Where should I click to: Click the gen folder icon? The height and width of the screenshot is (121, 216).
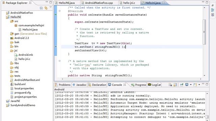tap(12, 34)
